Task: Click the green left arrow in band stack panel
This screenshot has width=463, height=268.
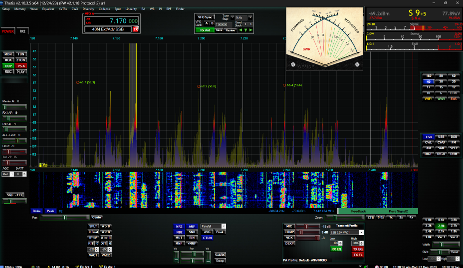Action: click(240, 30)
